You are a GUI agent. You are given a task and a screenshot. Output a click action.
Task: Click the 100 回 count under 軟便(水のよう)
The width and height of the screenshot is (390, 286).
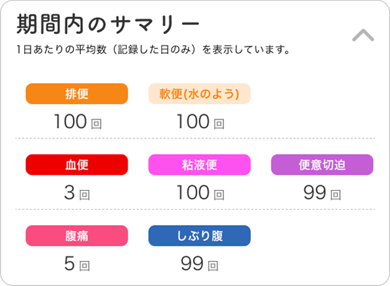(x=200, y=122)
